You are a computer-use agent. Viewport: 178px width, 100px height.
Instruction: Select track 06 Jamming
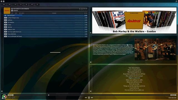coord(46,27)
